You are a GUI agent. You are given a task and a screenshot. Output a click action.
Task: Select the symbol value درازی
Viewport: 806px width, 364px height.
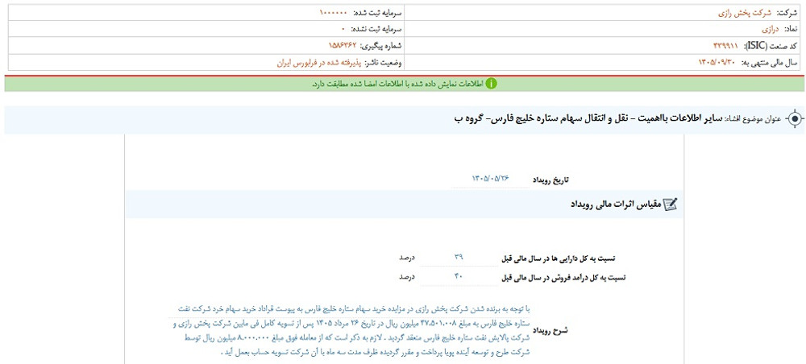(771, 29)
